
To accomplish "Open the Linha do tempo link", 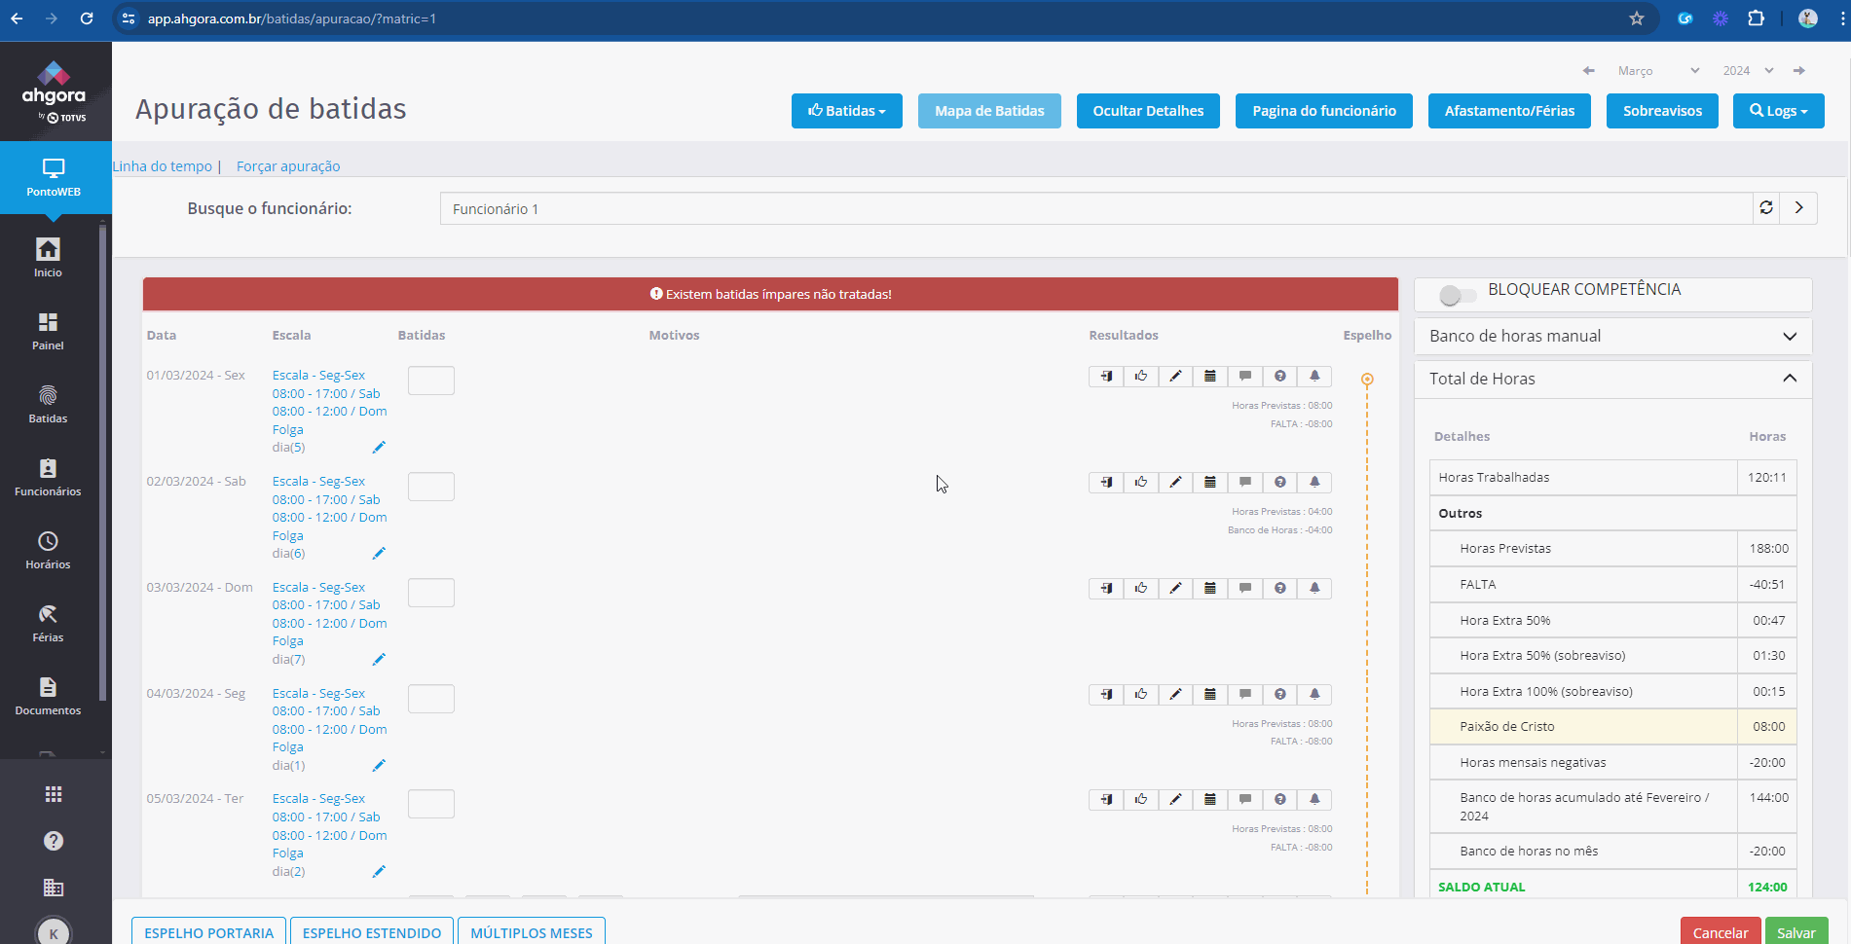I will (x=162, y=166).
